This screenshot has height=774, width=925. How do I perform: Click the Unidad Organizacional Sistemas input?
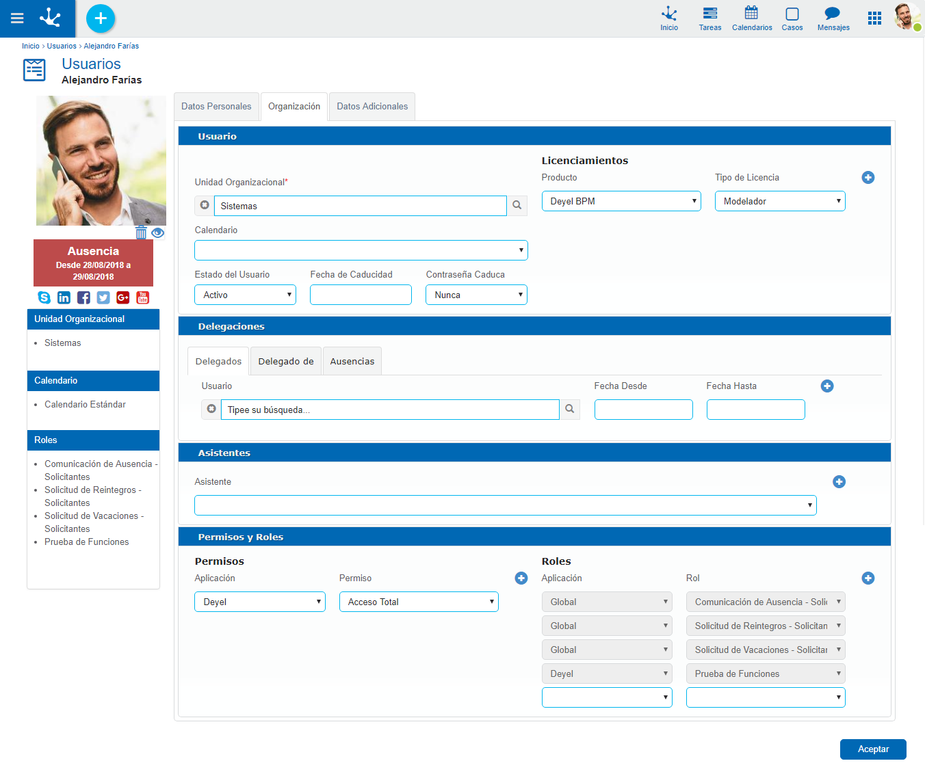(361, 206)
